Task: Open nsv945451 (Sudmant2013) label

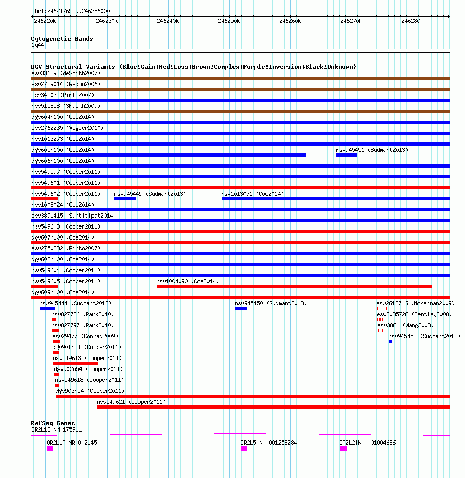Action: pos(372,150)
